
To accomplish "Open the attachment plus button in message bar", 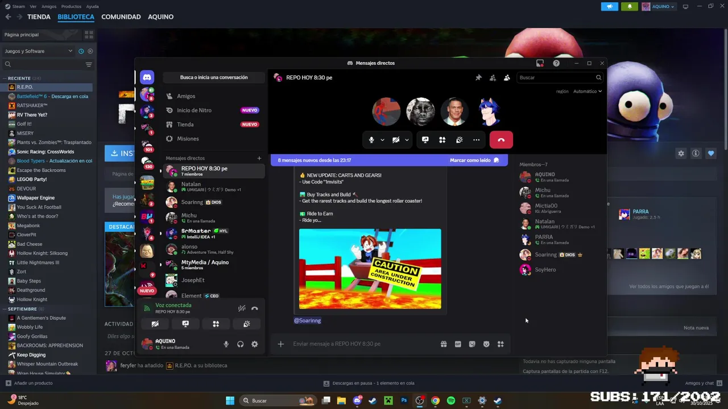I will pos(280,344).
